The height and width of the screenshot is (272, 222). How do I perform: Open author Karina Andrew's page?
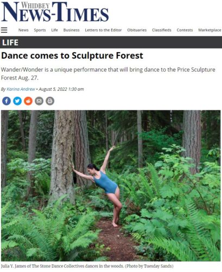(x=21, y=89)
